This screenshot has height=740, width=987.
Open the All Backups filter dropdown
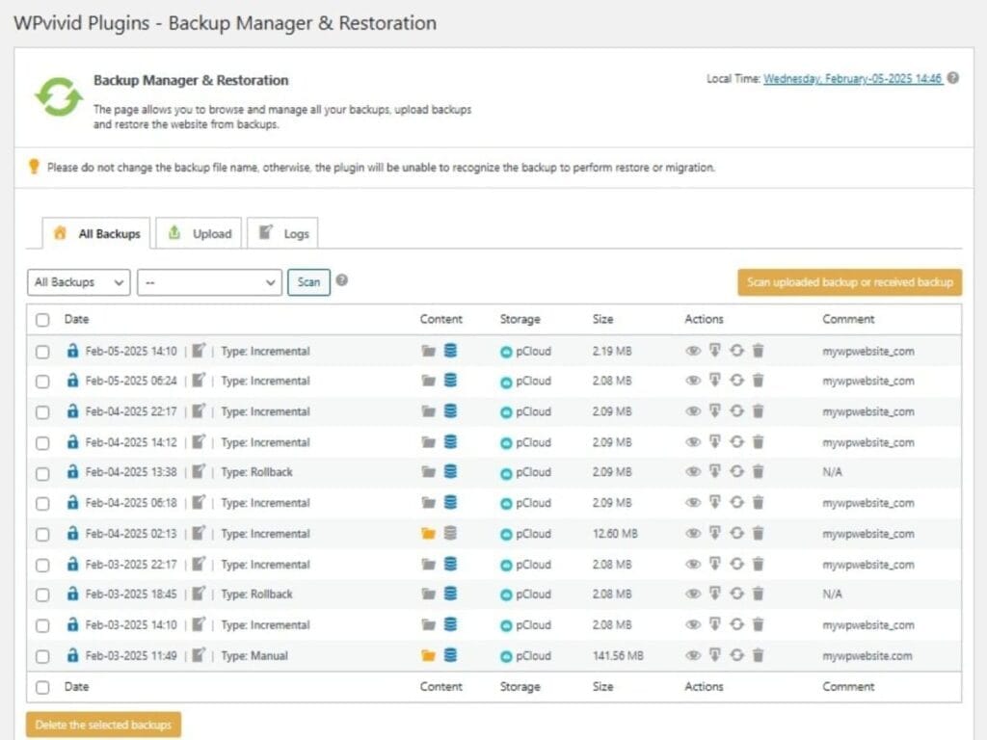click(x=79, y=282)
